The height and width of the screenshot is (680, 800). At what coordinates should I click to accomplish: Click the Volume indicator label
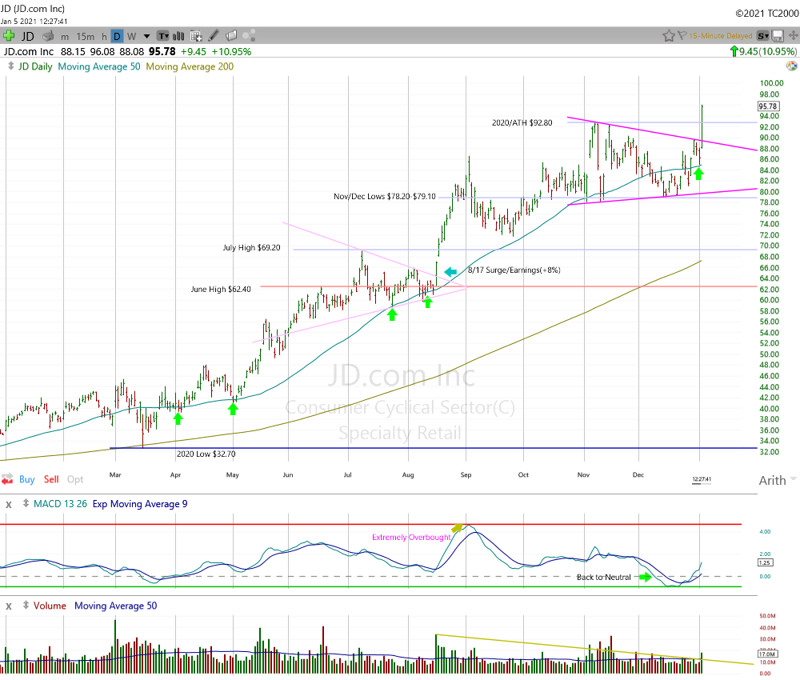coord(50,606)
